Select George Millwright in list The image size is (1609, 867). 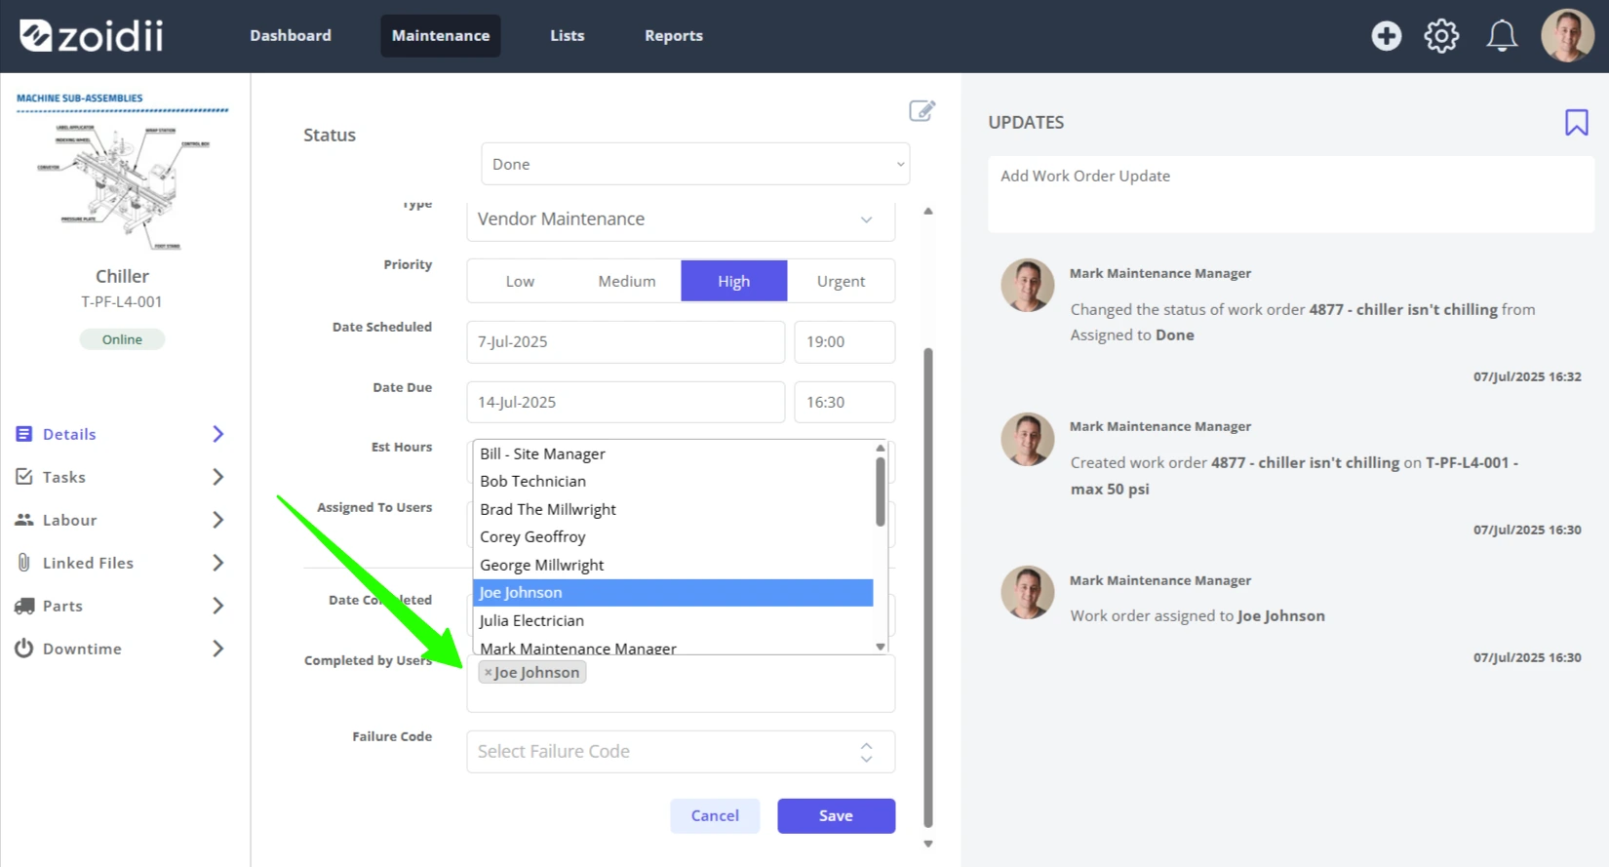point(673,565)
